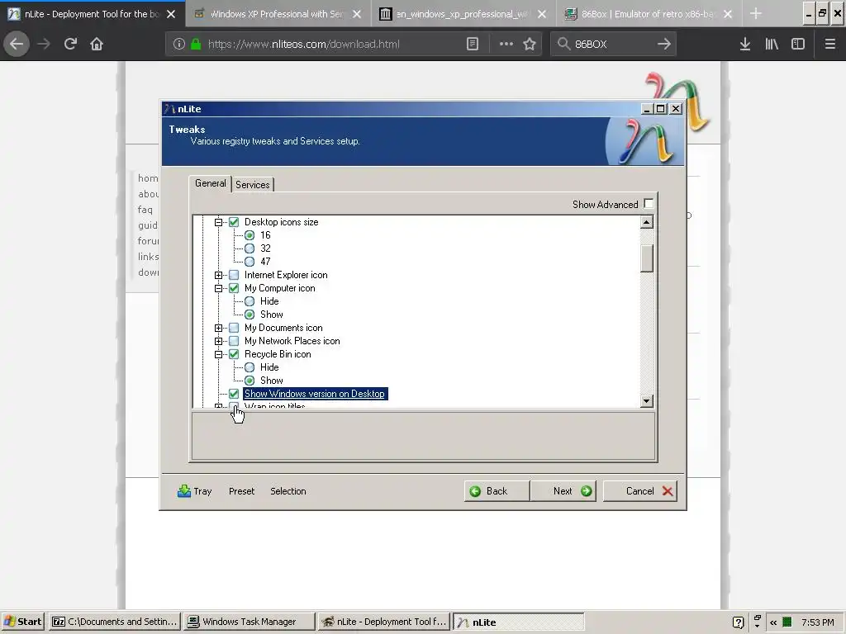
Task: Choose Hide under My Computer icon
Action: [250, 301]
